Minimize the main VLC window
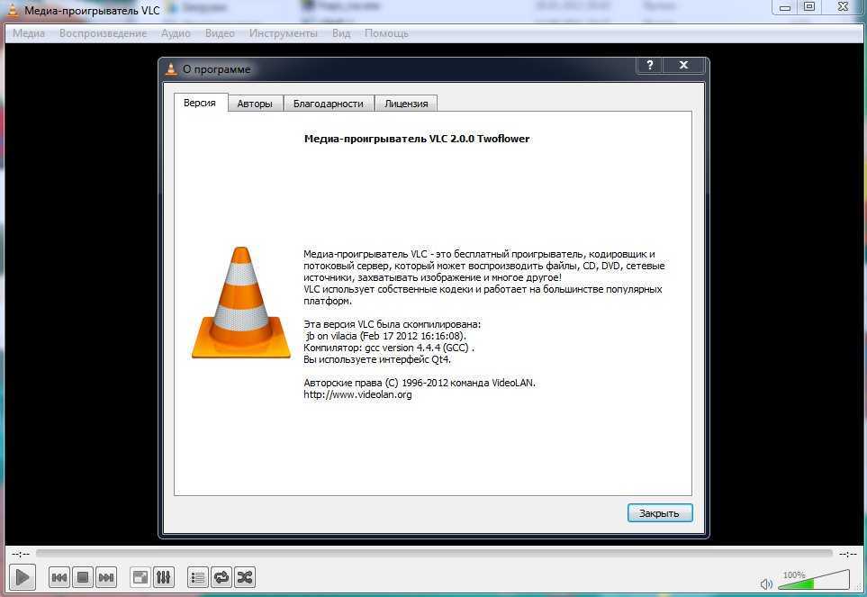 pyautogui.click(x=784, y=8)
